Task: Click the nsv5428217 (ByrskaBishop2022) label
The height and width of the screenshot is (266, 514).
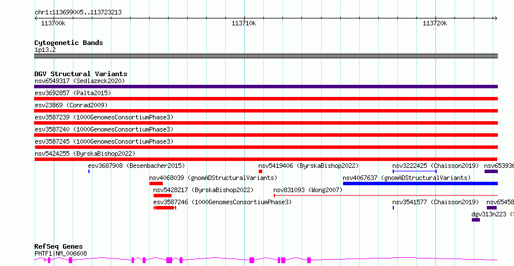Action: pyautogui.click(x=203, y=190)
